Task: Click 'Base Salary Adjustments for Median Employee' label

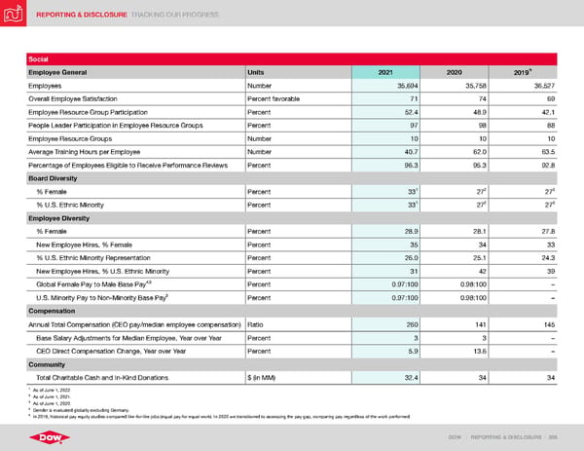Action: 128,338
